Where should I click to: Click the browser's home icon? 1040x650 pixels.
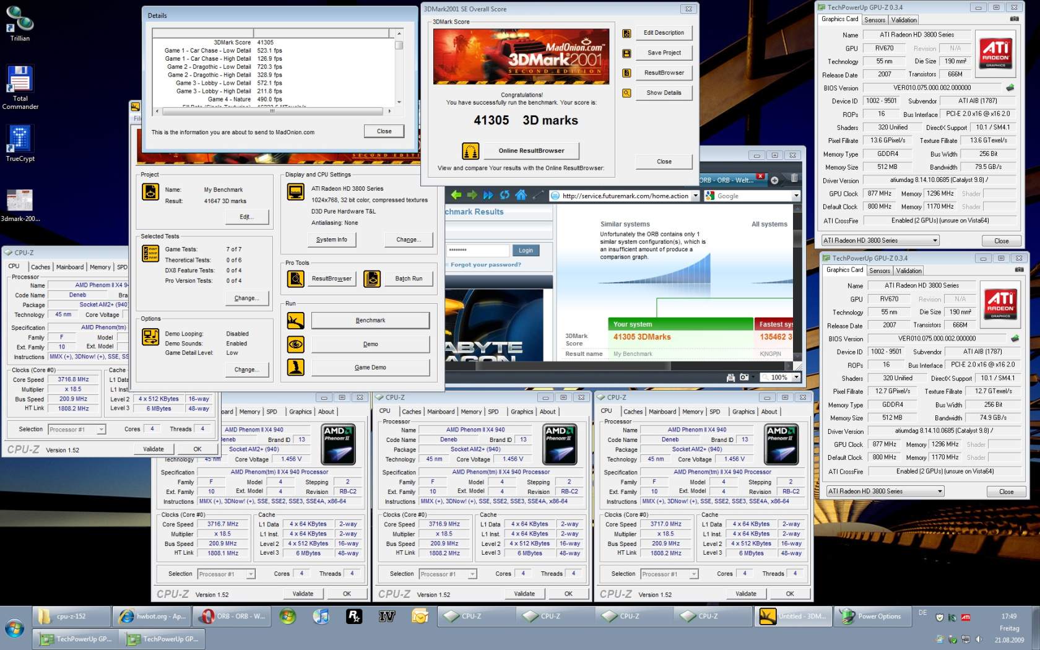tap(521, 195)
